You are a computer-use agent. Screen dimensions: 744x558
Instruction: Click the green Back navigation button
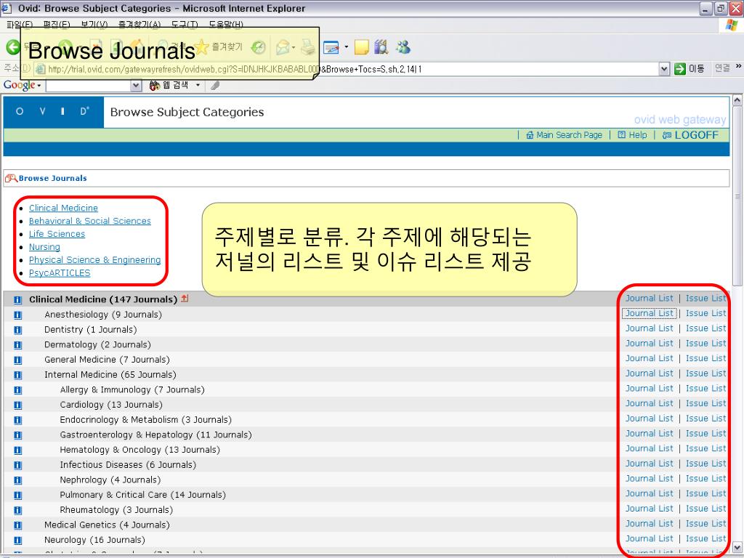pyautogui.click(x=13, y=47)
